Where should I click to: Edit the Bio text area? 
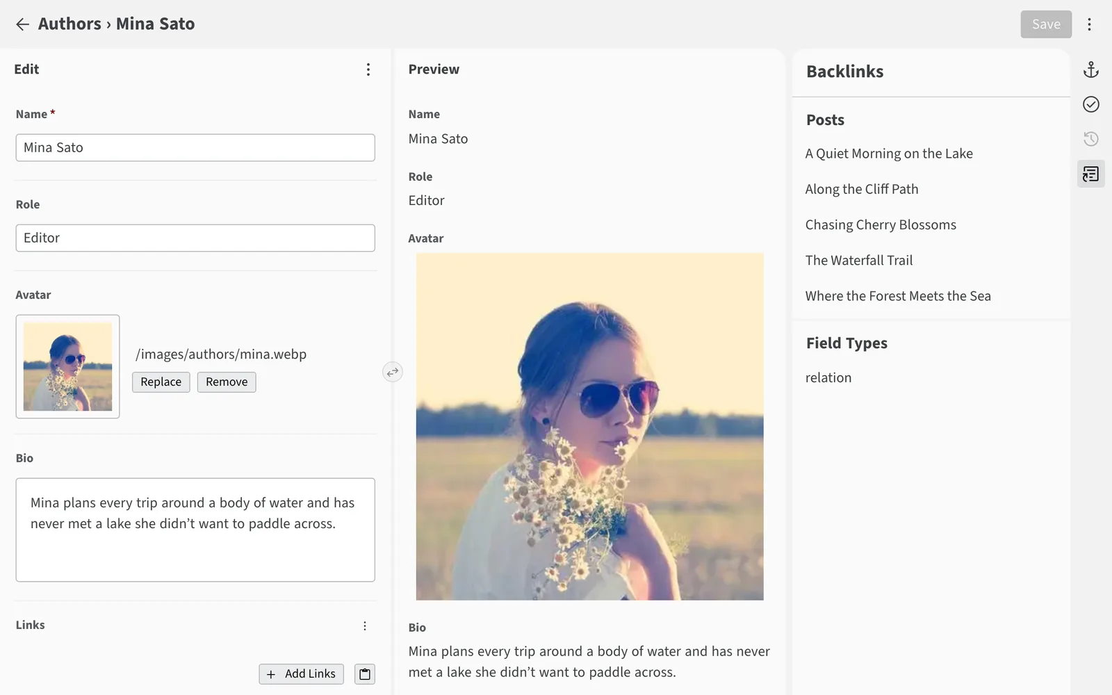click(195, 530)
